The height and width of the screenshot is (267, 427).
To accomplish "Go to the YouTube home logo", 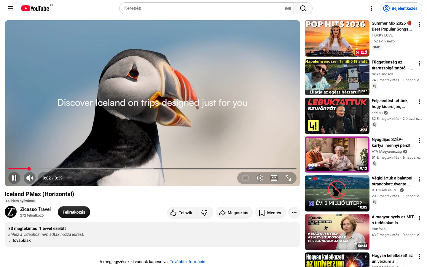I will [35, 8].
